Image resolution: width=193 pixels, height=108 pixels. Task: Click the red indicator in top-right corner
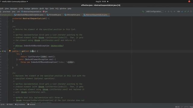click(x=189, y=1)
